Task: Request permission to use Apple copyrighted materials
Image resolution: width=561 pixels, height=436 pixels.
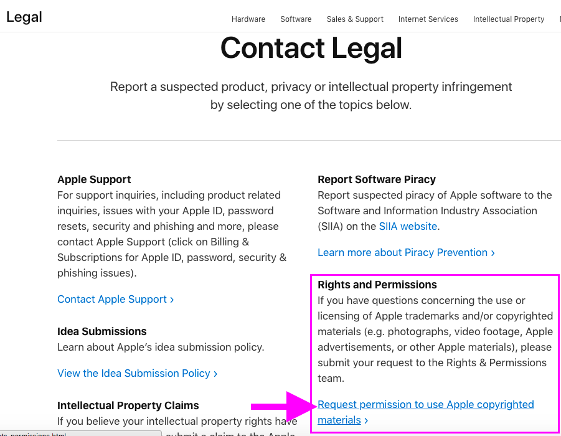Action: point(426,404)
